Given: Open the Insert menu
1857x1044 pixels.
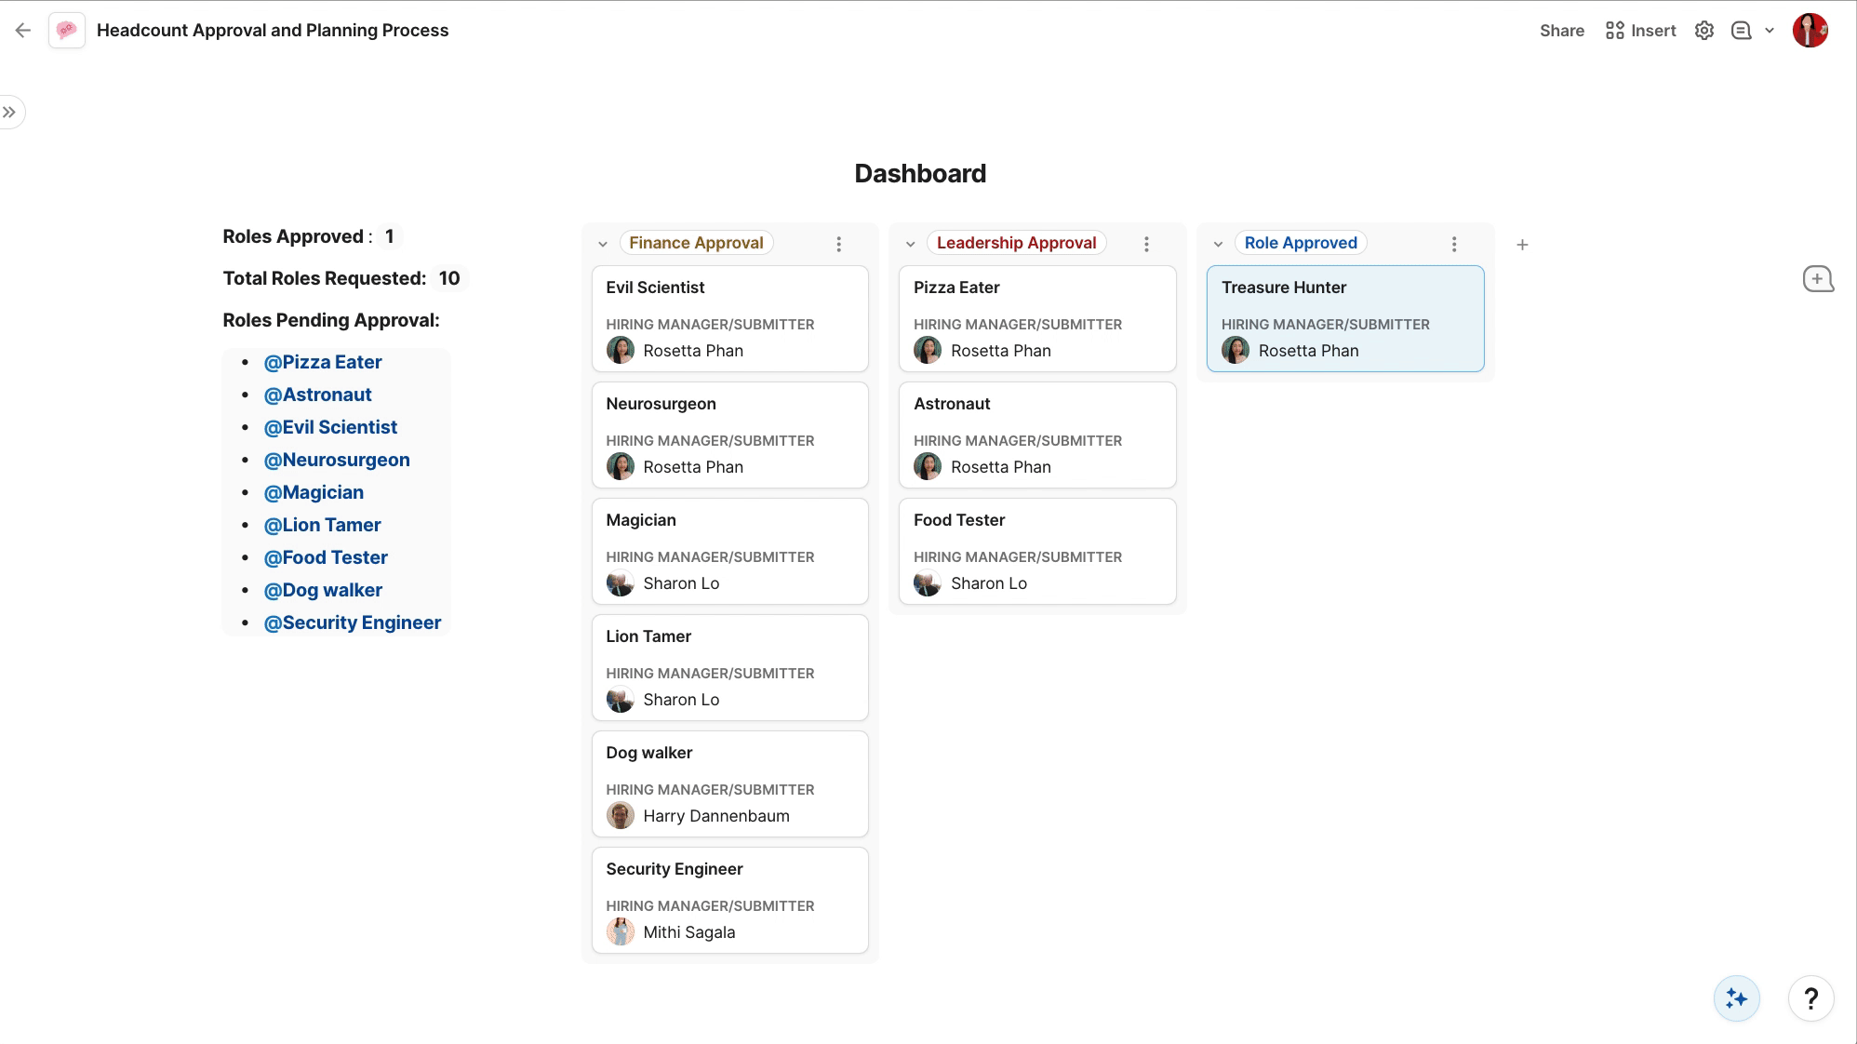Looking at the screenshot, I should tap(1640, 31).
